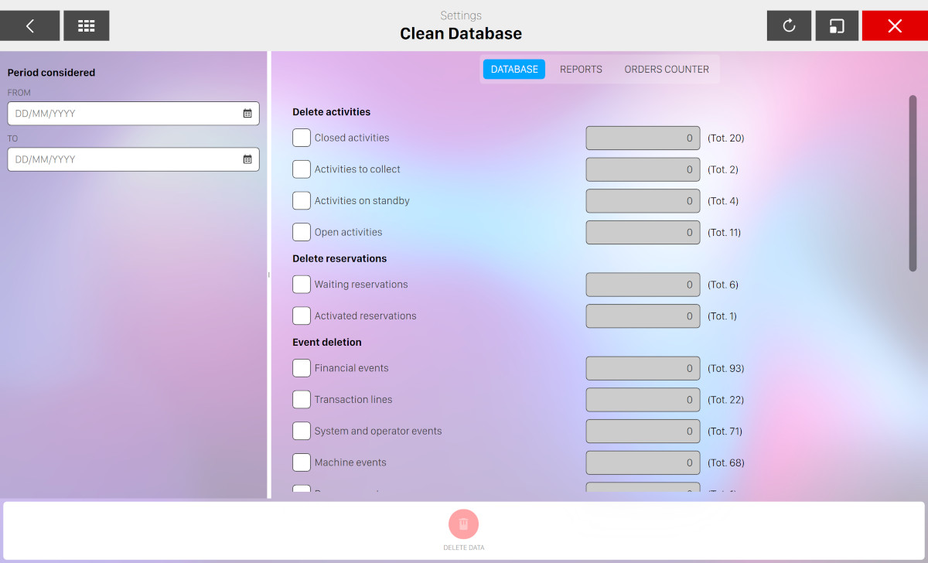The image size is (928, 563).
Task: Click the Transaction lines count field
Action: point(643,400)
